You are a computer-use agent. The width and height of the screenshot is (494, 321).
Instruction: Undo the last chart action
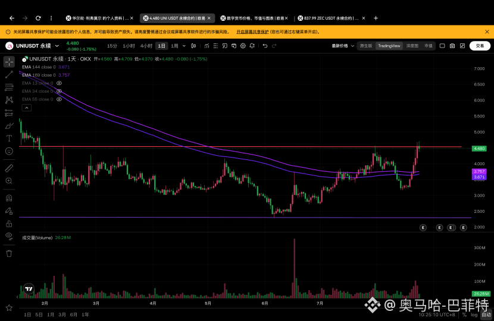pyautogui.click(x=265, y=46)
